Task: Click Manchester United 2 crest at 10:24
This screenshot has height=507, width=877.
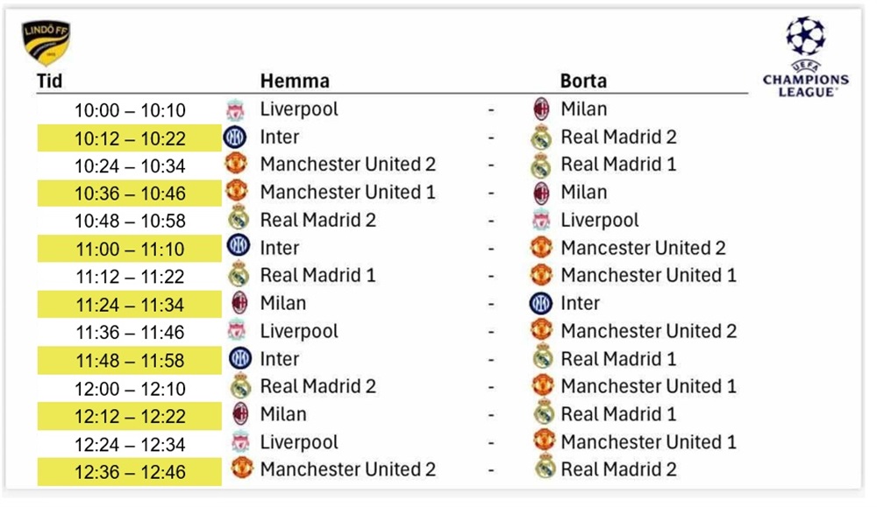Action: pos(235,165)
